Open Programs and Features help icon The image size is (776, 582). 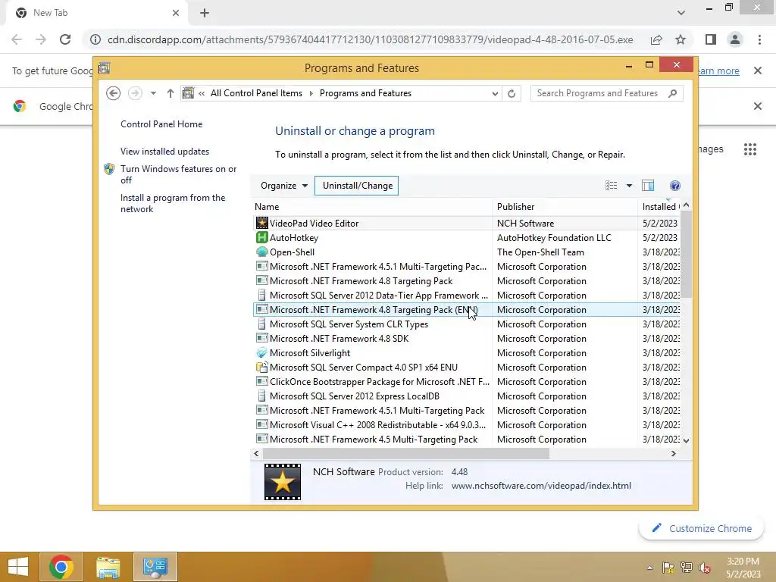click(x=675, y=186)
